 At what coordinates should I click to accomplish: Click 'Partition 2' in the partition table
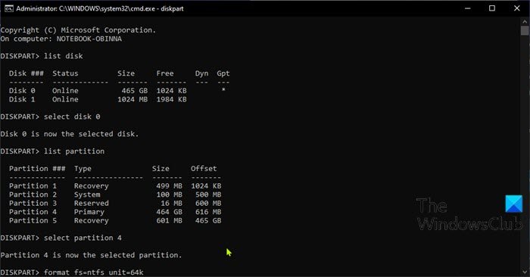pyautogui.click(x=33, y=195)
